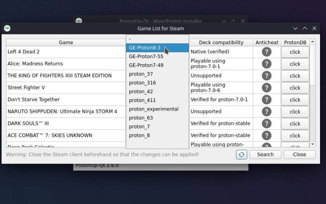Click Anticheat icon for ACE COMBAT 7
The height and width of the screenshot is (204, 326).
coord(267,135)
